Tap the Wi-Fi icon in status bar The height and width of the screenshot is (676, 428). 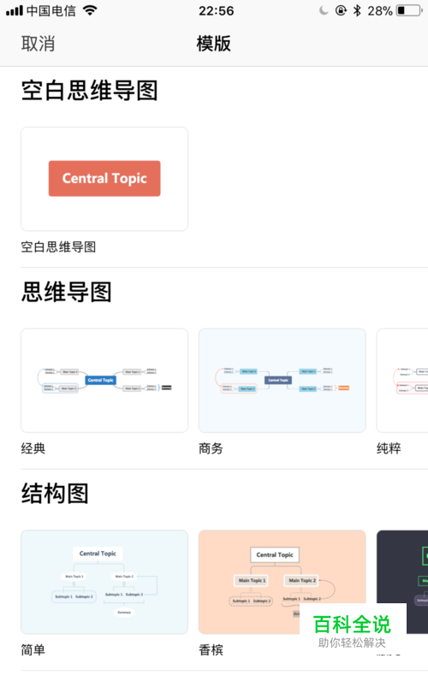coord(90,10)
